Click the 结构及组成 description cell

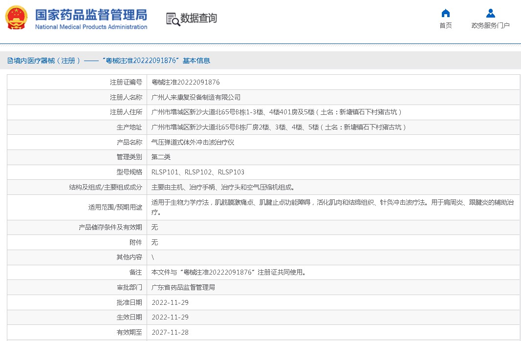point(223,187)
